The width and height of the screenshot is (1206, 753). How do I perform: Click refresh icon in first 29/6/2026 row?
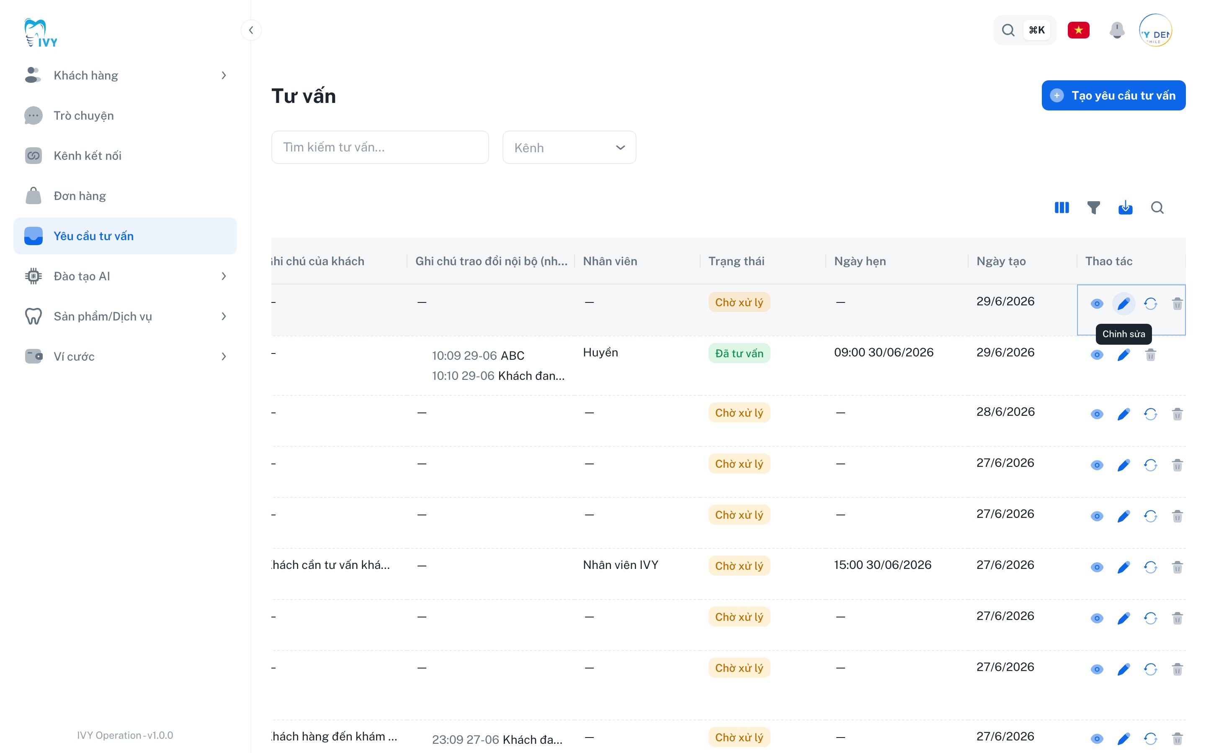tap(1150, 303)
